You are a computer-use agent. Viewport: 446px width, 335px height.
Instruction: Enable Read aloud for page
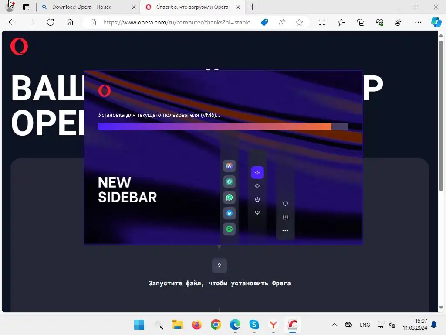click(282, 22)
